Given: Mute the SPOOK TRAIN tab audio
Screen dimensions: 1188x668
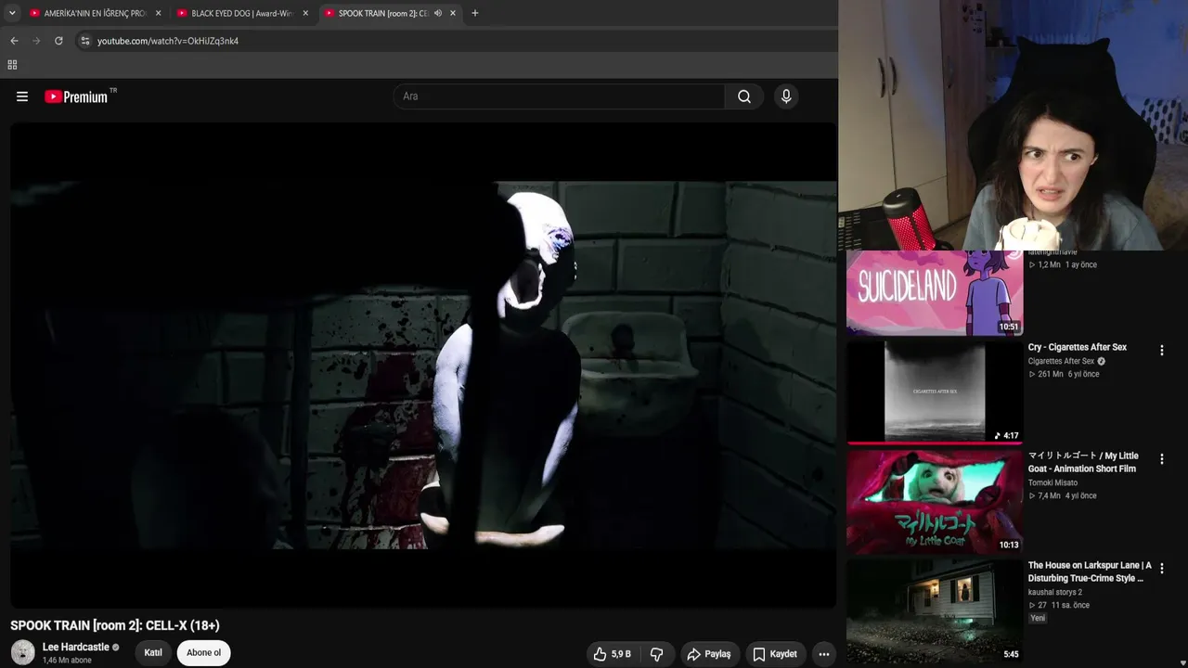Looking at the screenshot, I should [x=438, y=13].
